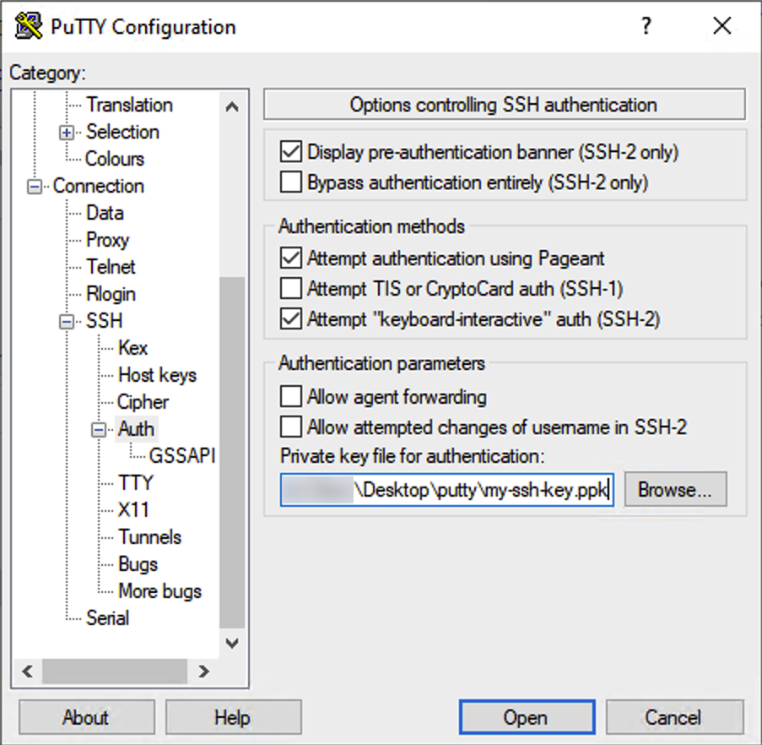
Task: Select the Auth category item
Action: point(136,429)
